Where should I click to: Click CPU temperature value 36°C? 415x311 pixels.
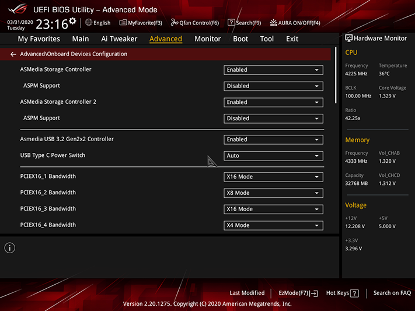(x=384, y=74)
